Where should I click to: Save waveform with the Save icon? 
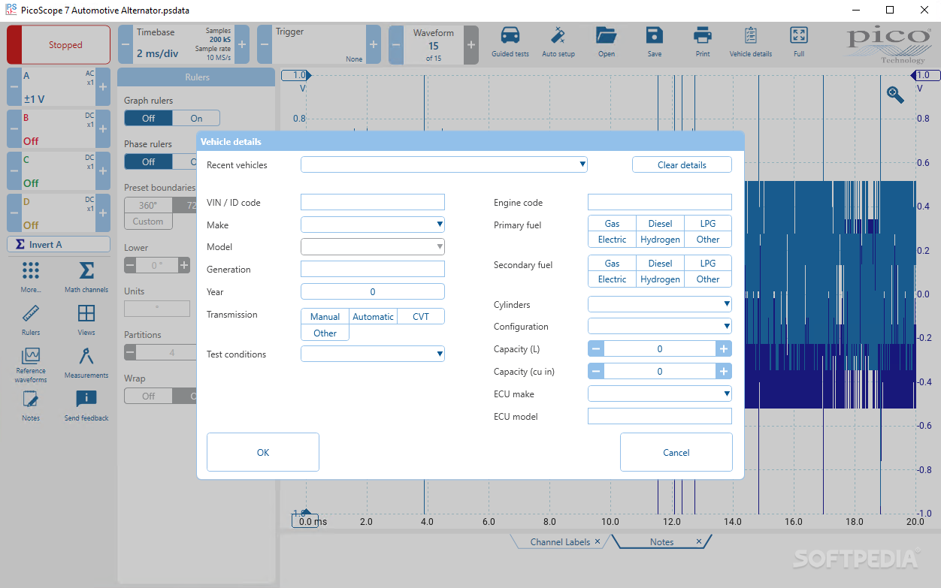[654, 35]
